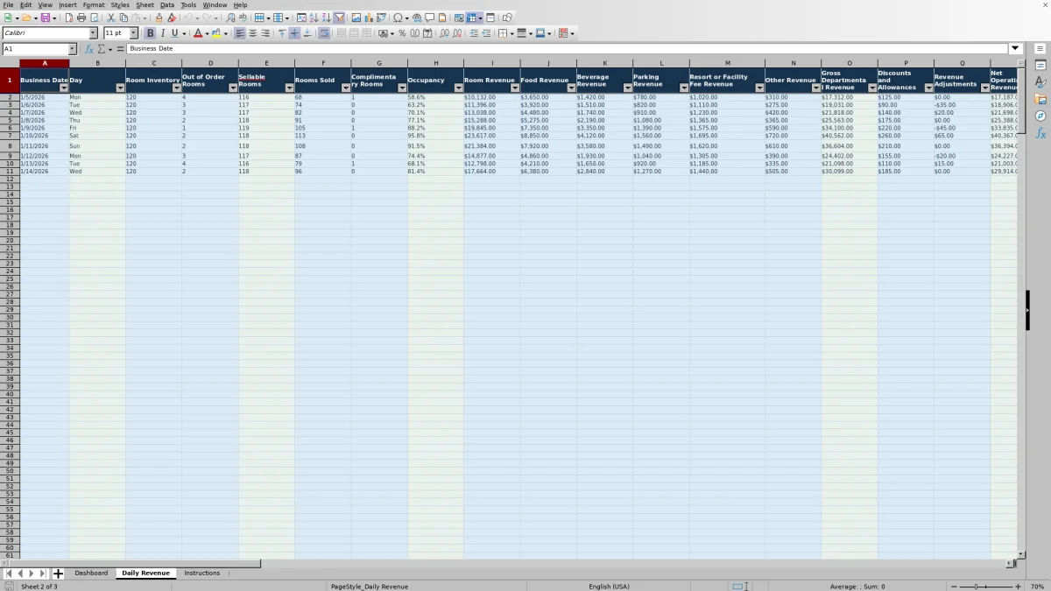Zoom out with minus button
The height and width of the screenshot is (591, 1051).
pos(954,586)
